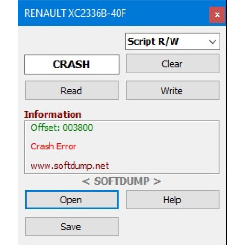Click the "Crash Error" message
245x245 pixels.
tap(53, 146)
